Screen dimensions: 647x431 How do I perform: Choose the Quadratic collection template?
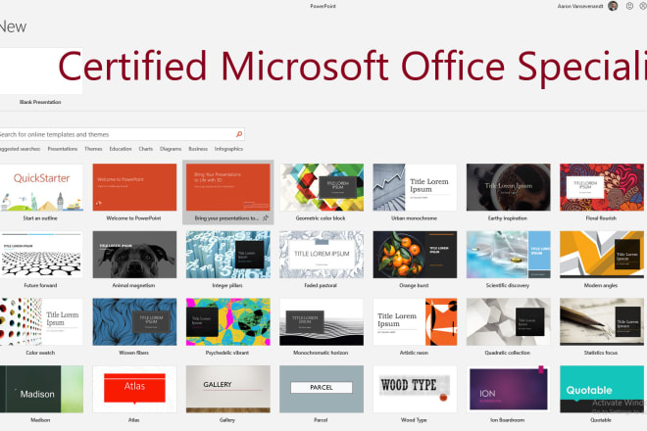coord(509,321)
